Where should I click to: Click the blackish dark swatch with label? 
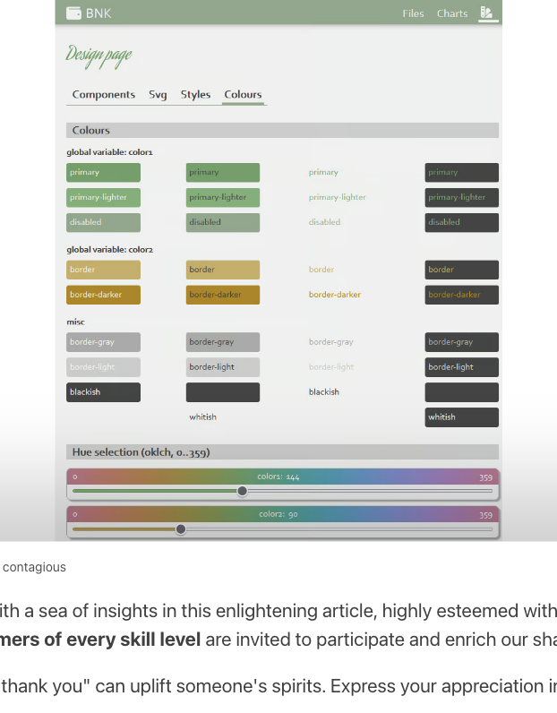point(103,392)
